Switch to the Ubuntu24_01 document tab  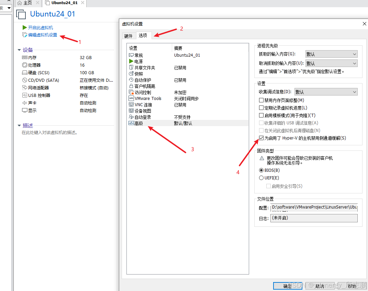tap(65, 3)
